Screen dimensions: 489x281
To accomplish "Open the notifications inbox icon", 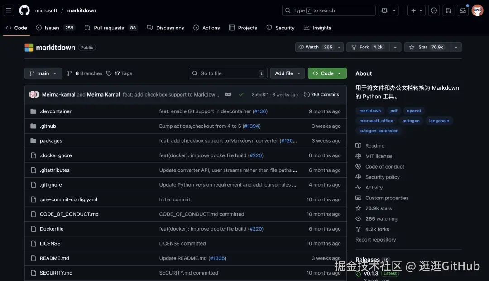I will [x=463, y=10].
